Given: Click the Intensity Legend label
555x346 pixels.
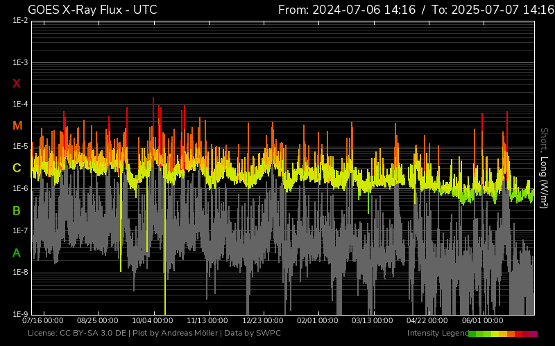Looking at the screenshot, I should click(x=436, y=334).
